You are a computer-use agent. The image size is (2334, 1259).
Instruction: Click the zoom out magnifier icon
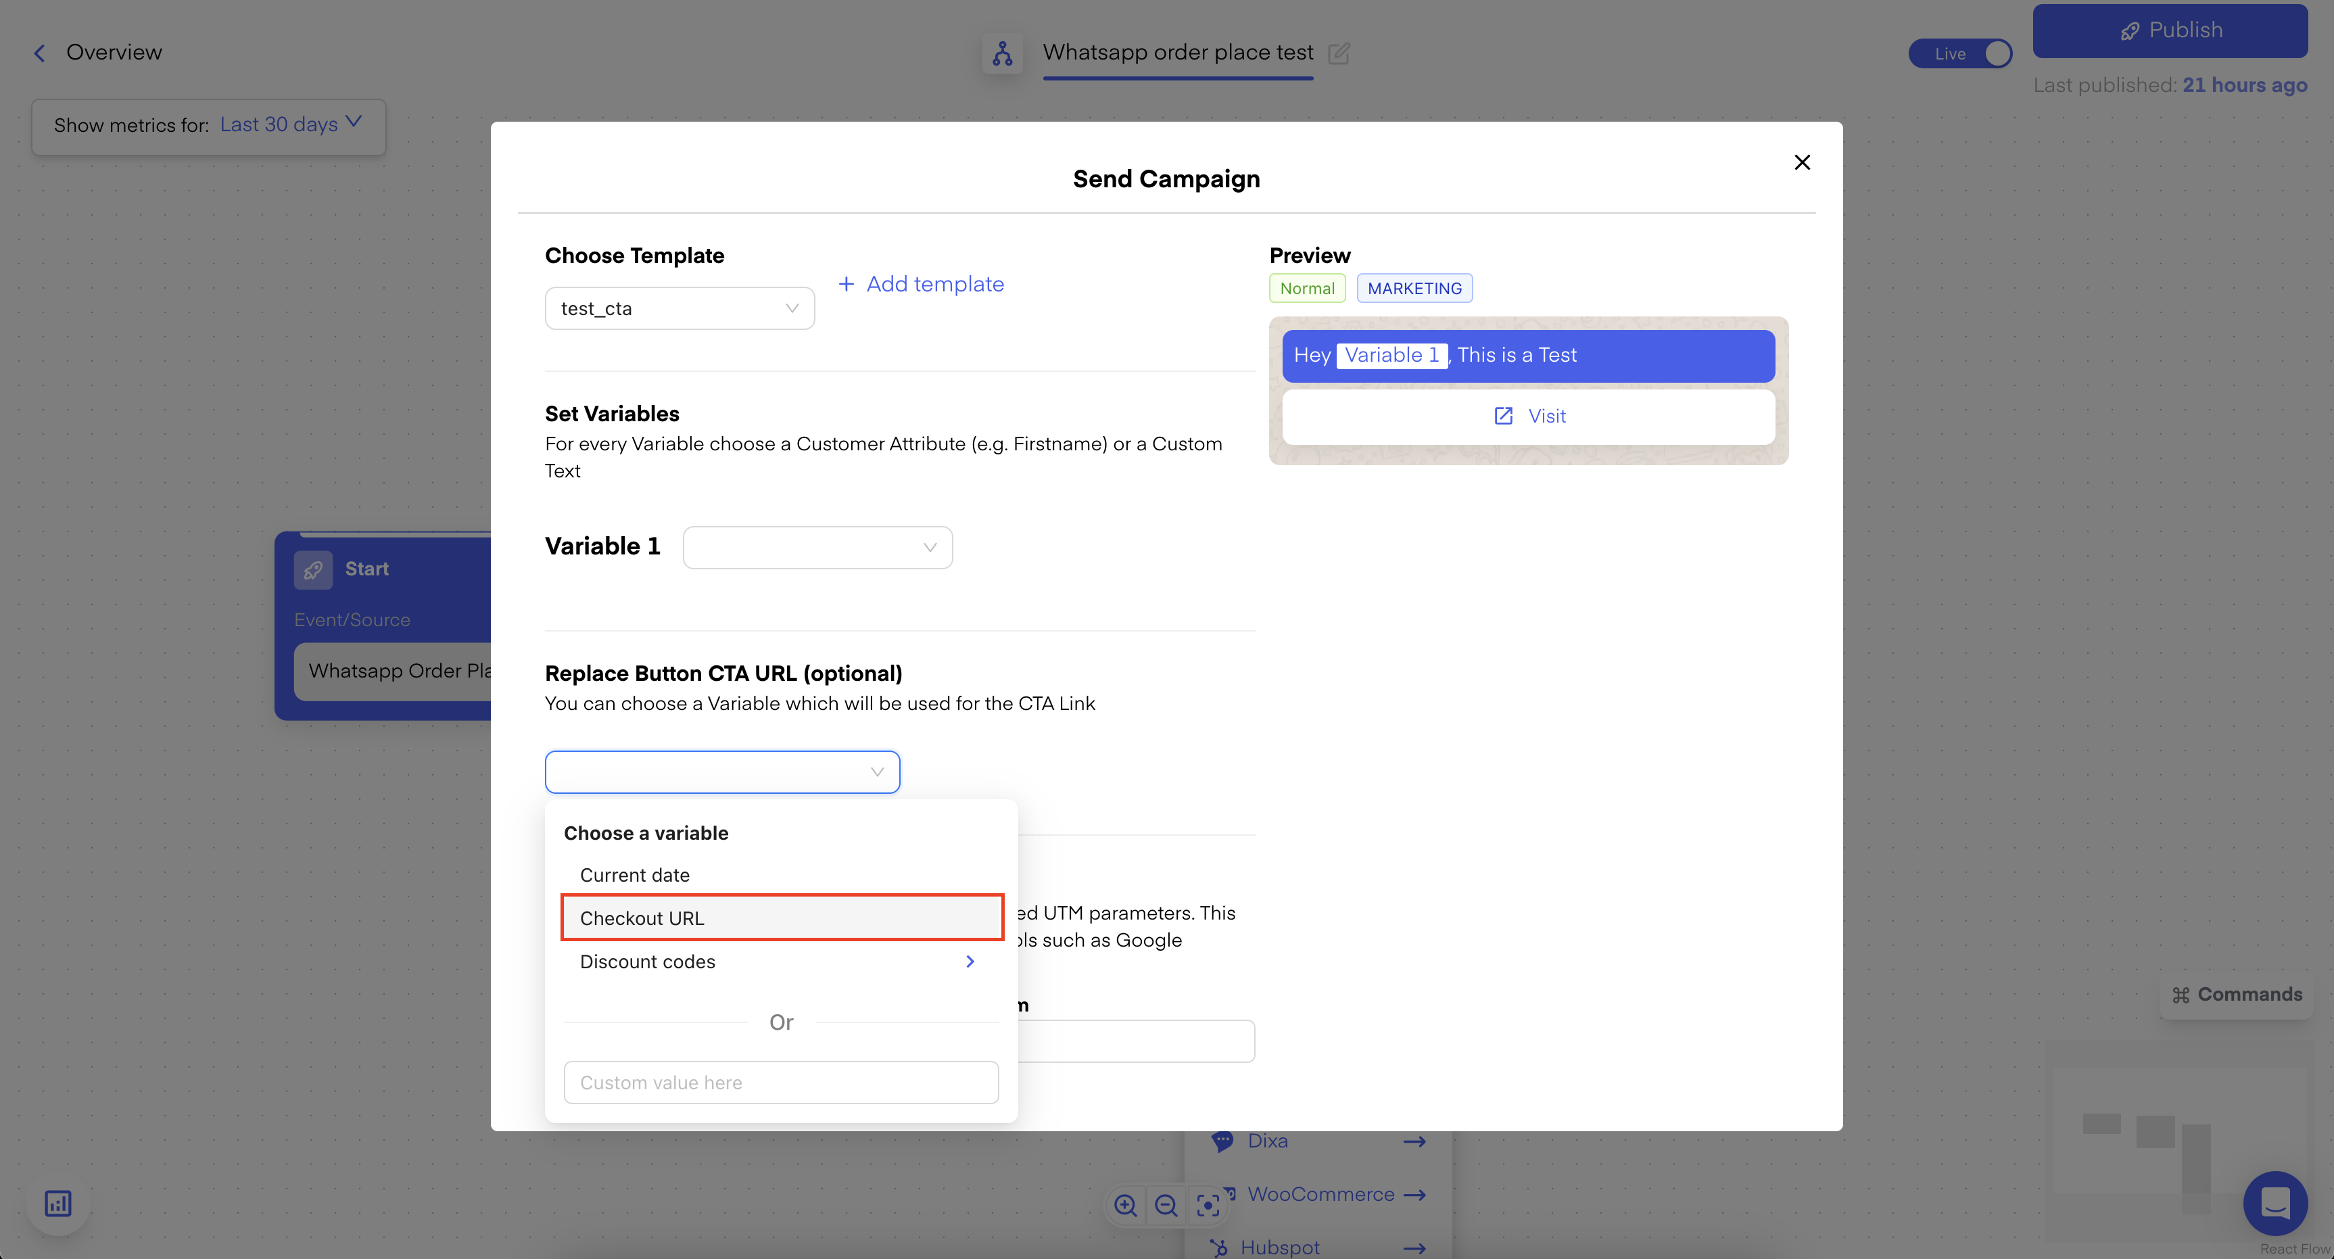(x=1166, y=1205)
